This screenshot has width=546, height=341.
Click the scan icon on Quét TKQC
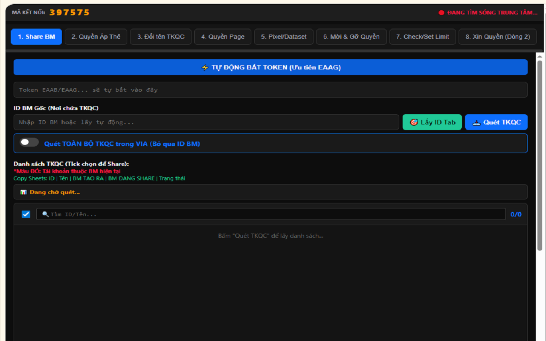coord(476,122)
